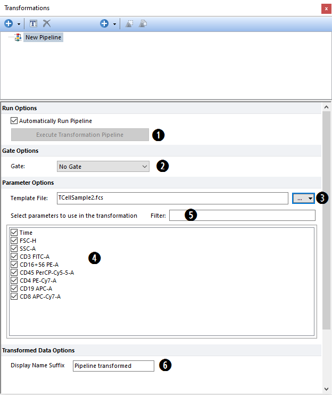This screenshot has height=395, width=332.
Task: Uncheck the CD16+56 PE-A checkbox
Action: pos(14,264)
